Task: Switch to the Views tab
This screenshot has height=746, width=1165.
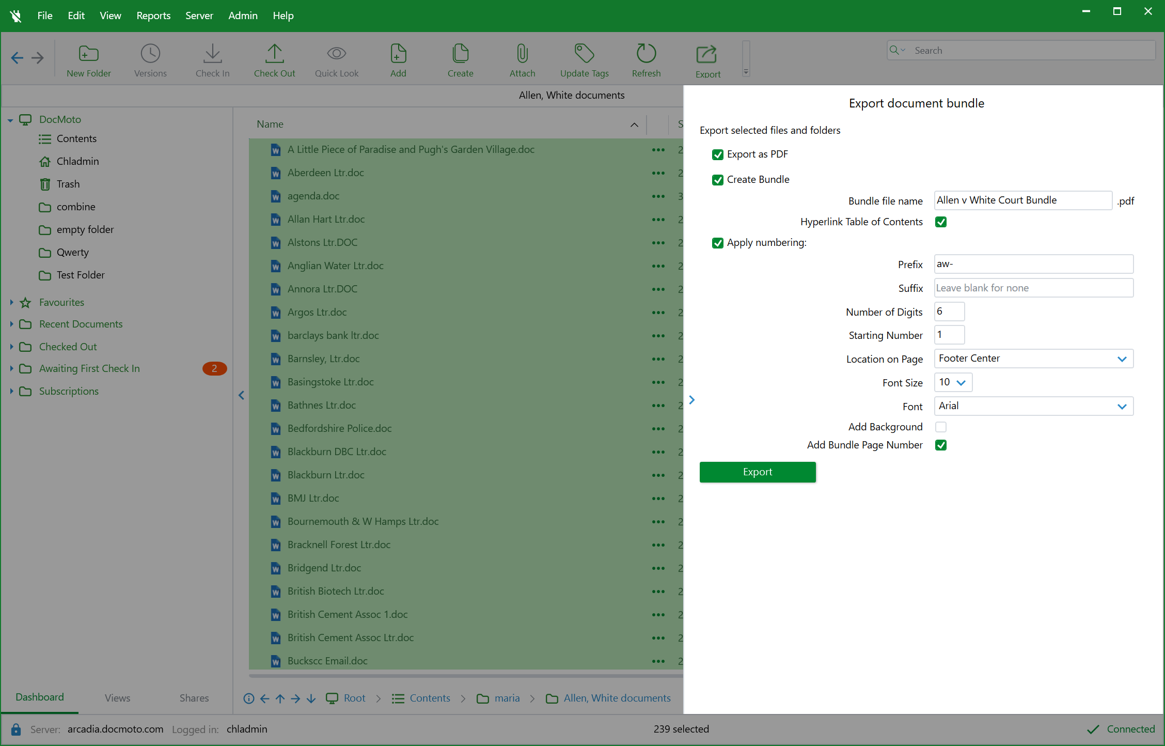Action: [x=117, y=698]
